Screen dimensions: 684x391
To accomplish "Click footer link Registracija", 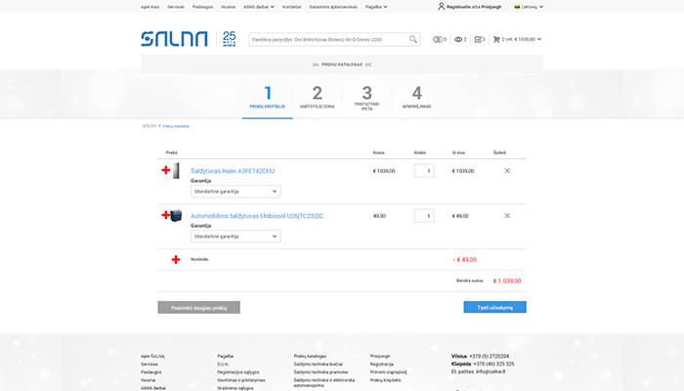I will point(382,365).
